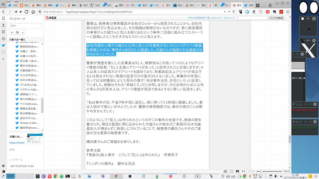Click the blog search button
The height and width of the screenshot is (179, 319).
click(276, 18)
